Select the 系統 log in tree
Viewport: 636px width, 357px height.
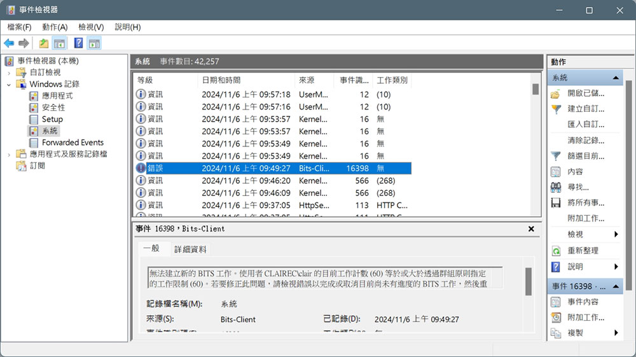click(50, 130)
